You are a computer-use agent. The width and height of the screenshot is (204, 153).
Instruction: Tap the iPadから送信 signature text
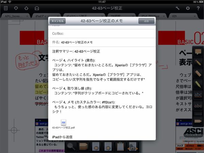[x=62, y=137]
